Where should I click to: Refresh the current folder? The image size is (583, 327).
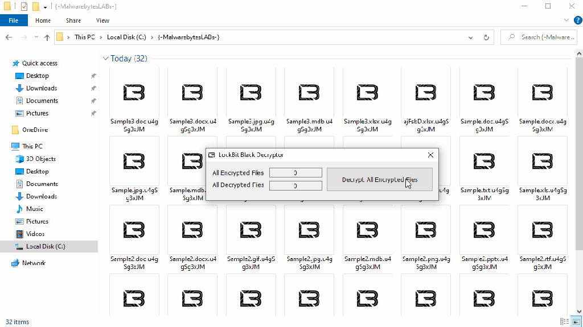pyautogui.click(x=486, y=37)
